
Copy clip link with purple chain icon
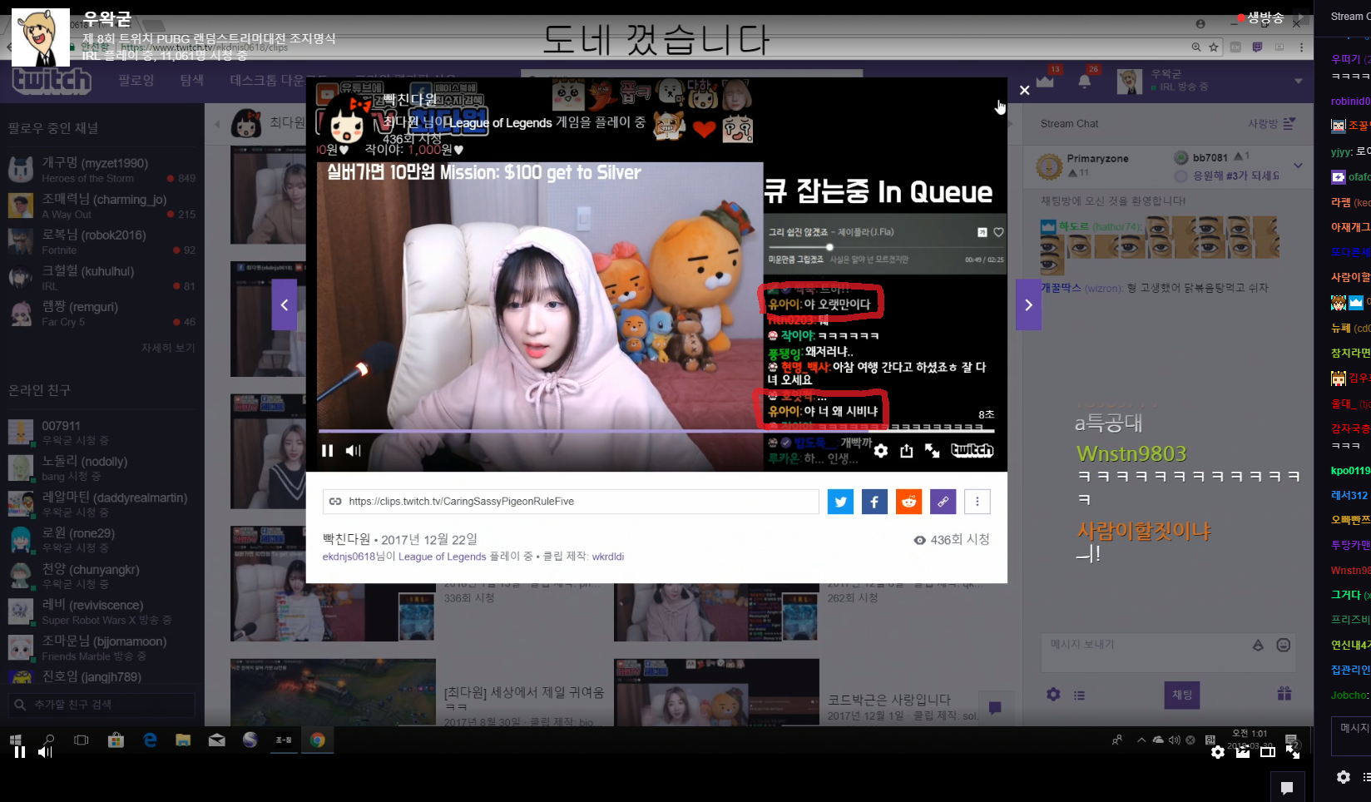click(x=943, y=502)
